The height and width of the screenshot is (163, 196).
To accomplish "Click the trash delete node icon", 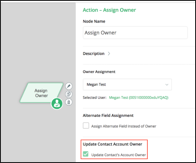I will tap(69, 102).
